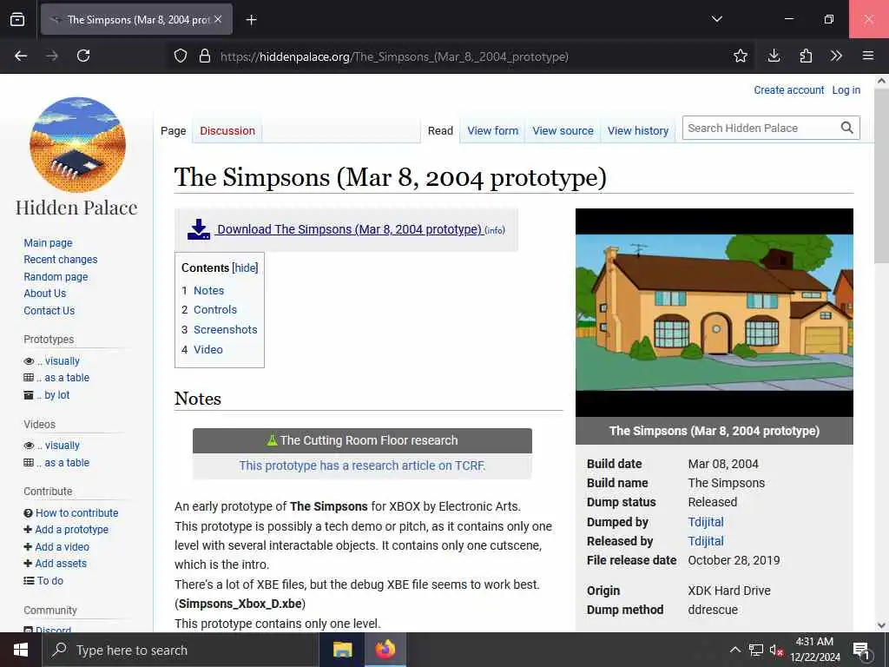Image resolution: width=889 pixels, height=667 pixels.
Task: Open Tdijital link next to Dumped by
Action: point(705,522)
